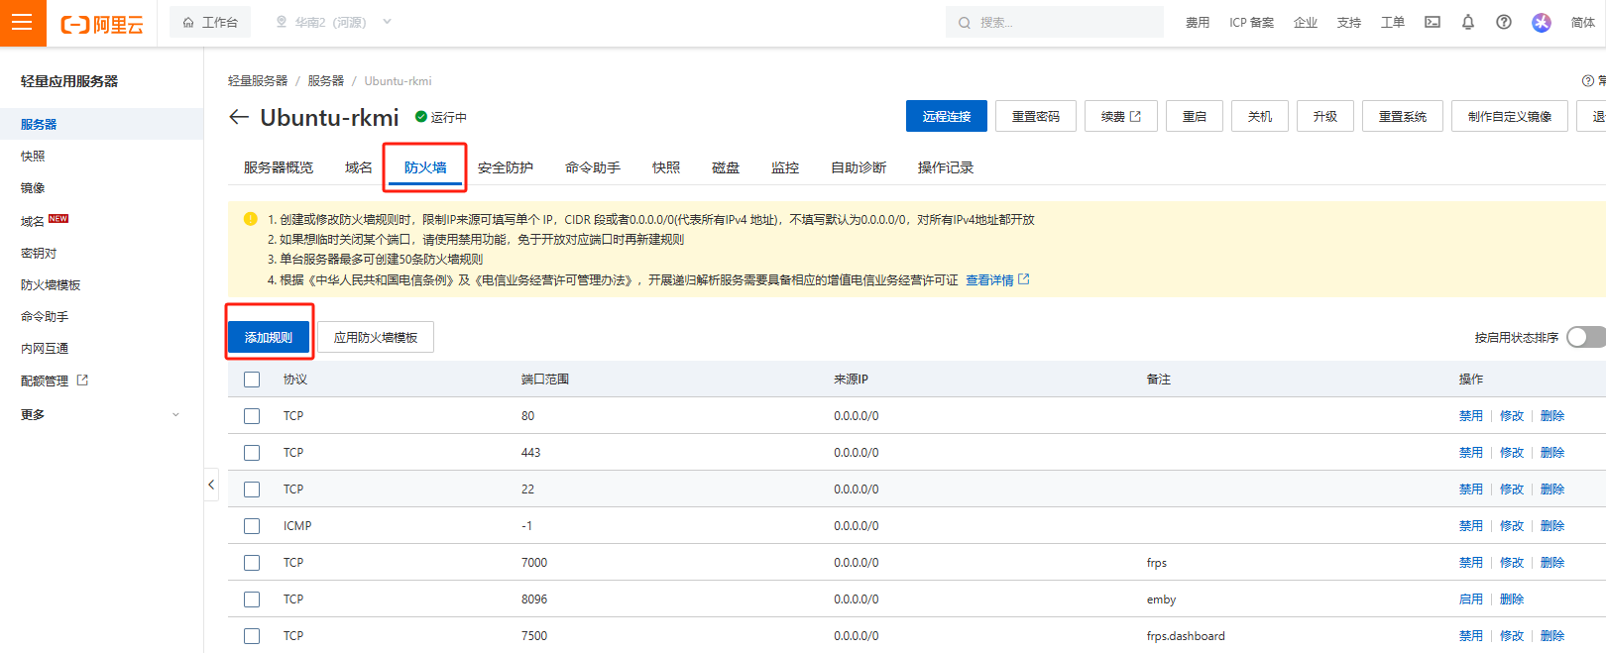Delete the TCP port 22 rule
The height and width of the screenshot is (653, 1606).
(x=1551, y=490)
